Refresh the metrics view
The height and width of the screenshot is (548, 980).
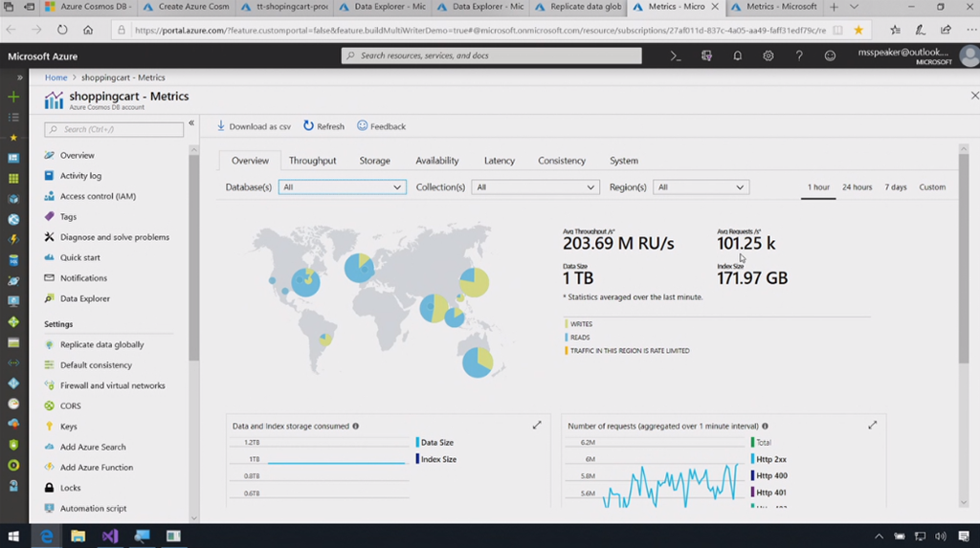tap(323, 126)
